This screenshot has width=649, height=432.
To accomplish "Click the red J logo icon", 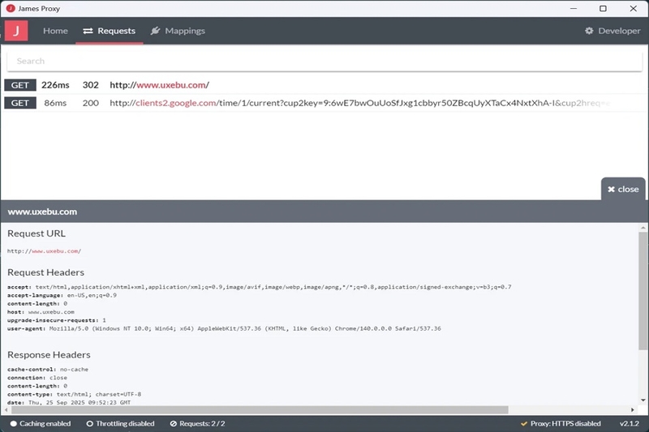I will 16,31.
